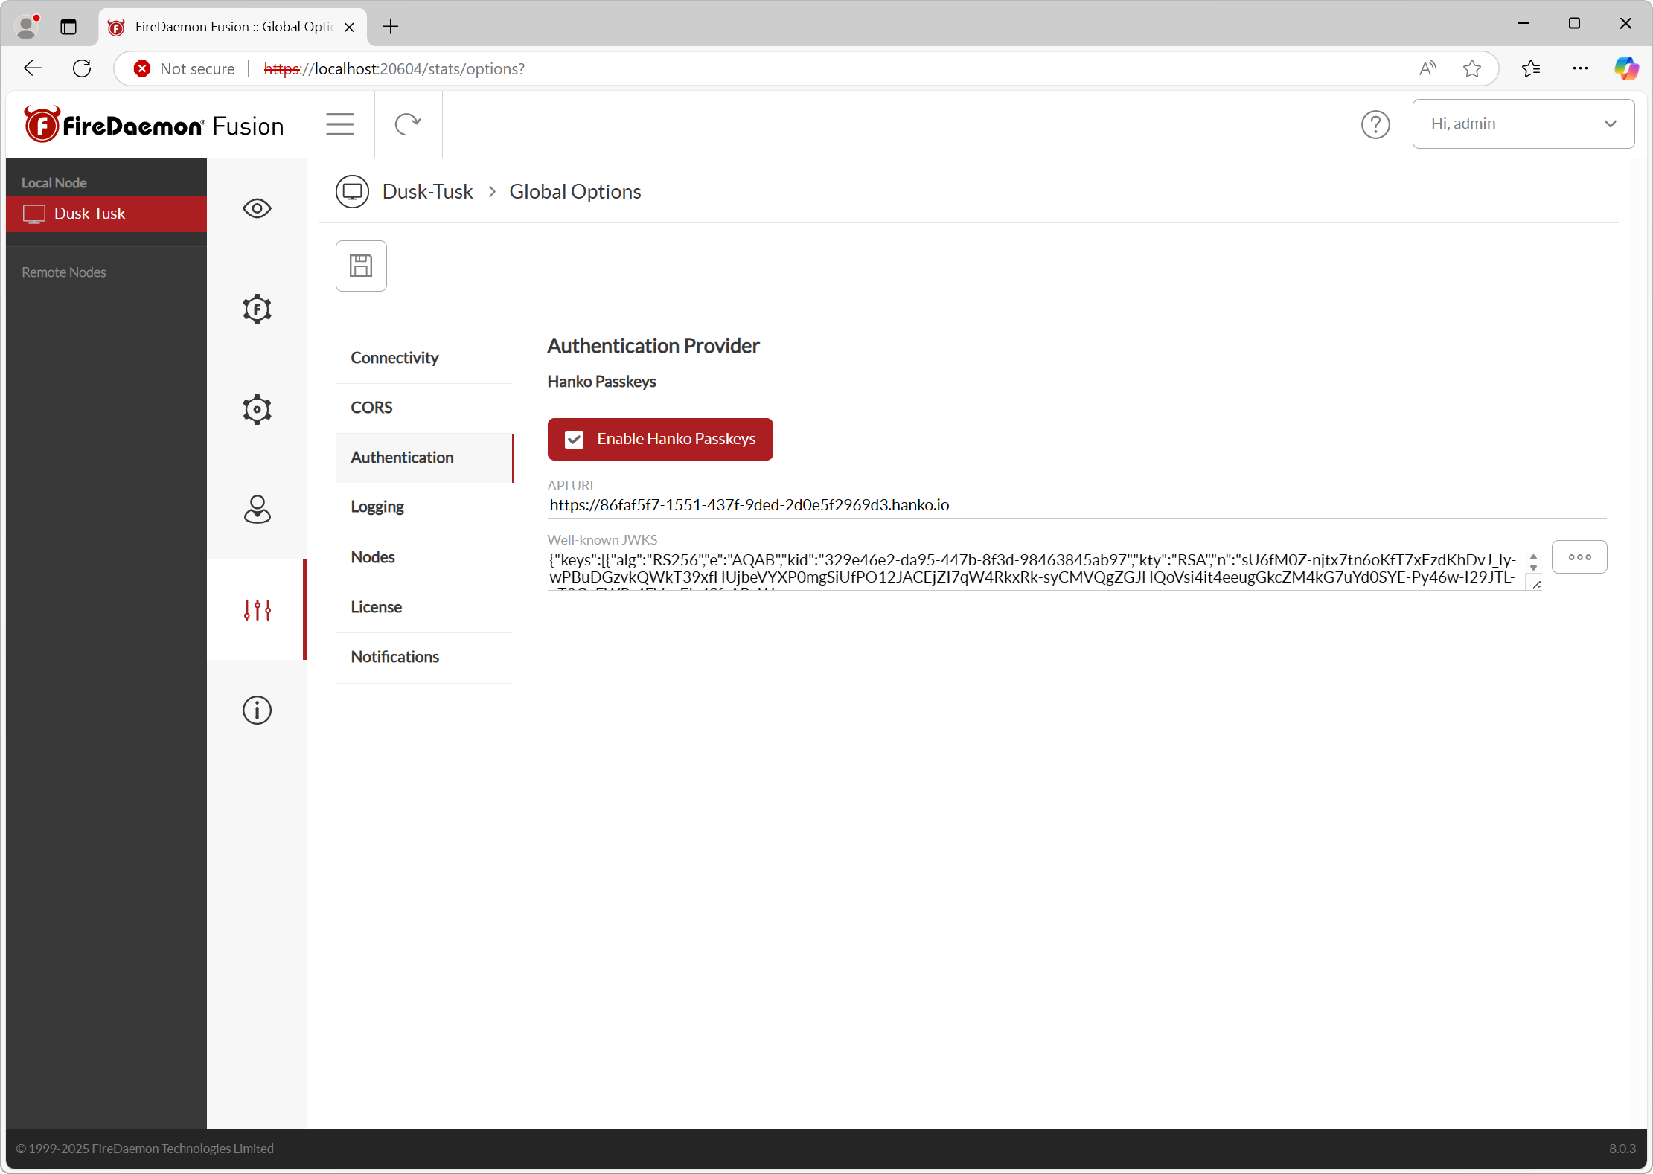Viewport: 1653px width, 1174px height.
Task: Open the FireDaemon gear services icon
Action: pyautogui.click(x=257, y=309)
